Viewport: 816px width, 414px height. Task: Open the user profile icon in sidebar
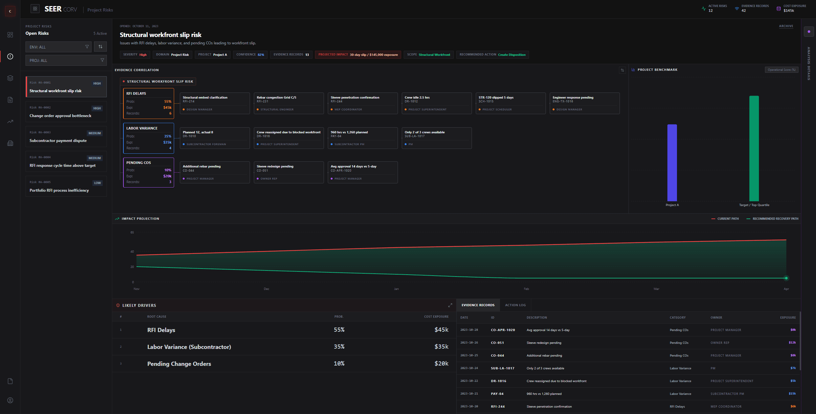pos(10,400)
